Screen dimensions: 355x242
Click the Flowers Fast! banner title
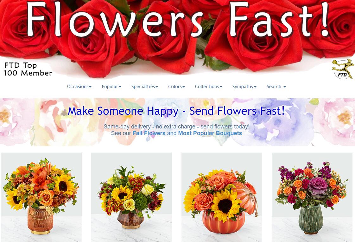click(178, 19)
